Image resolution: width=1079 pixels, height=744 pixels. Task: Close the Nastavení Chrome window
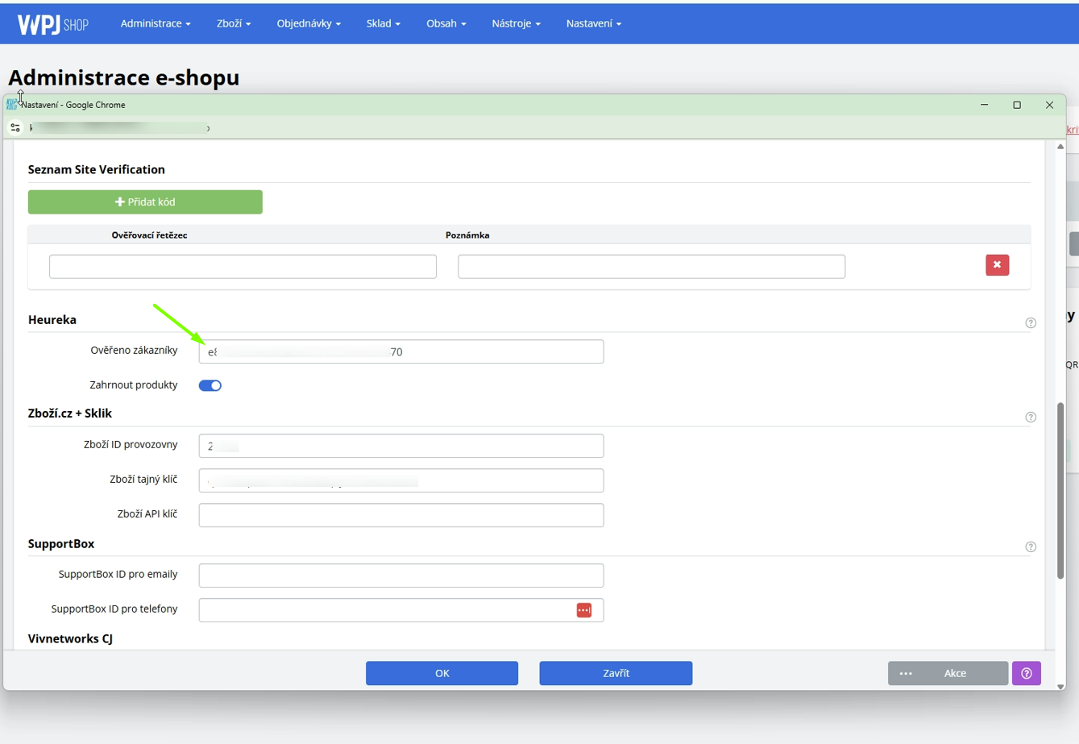(1049, 105)
